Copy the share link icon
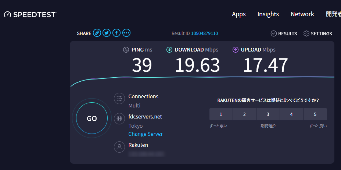The width and height of the screenshot is (341, 170). tap(97, 33)
